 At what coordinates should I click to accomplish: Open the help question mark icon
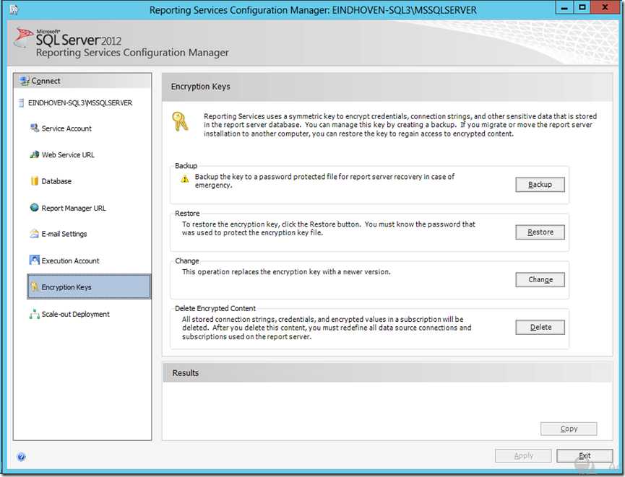tap(21, 457)
